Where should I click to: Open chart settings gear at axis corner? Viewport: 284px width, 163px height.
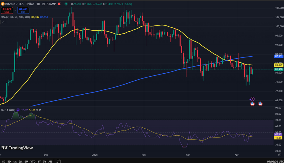click(280, 155)
